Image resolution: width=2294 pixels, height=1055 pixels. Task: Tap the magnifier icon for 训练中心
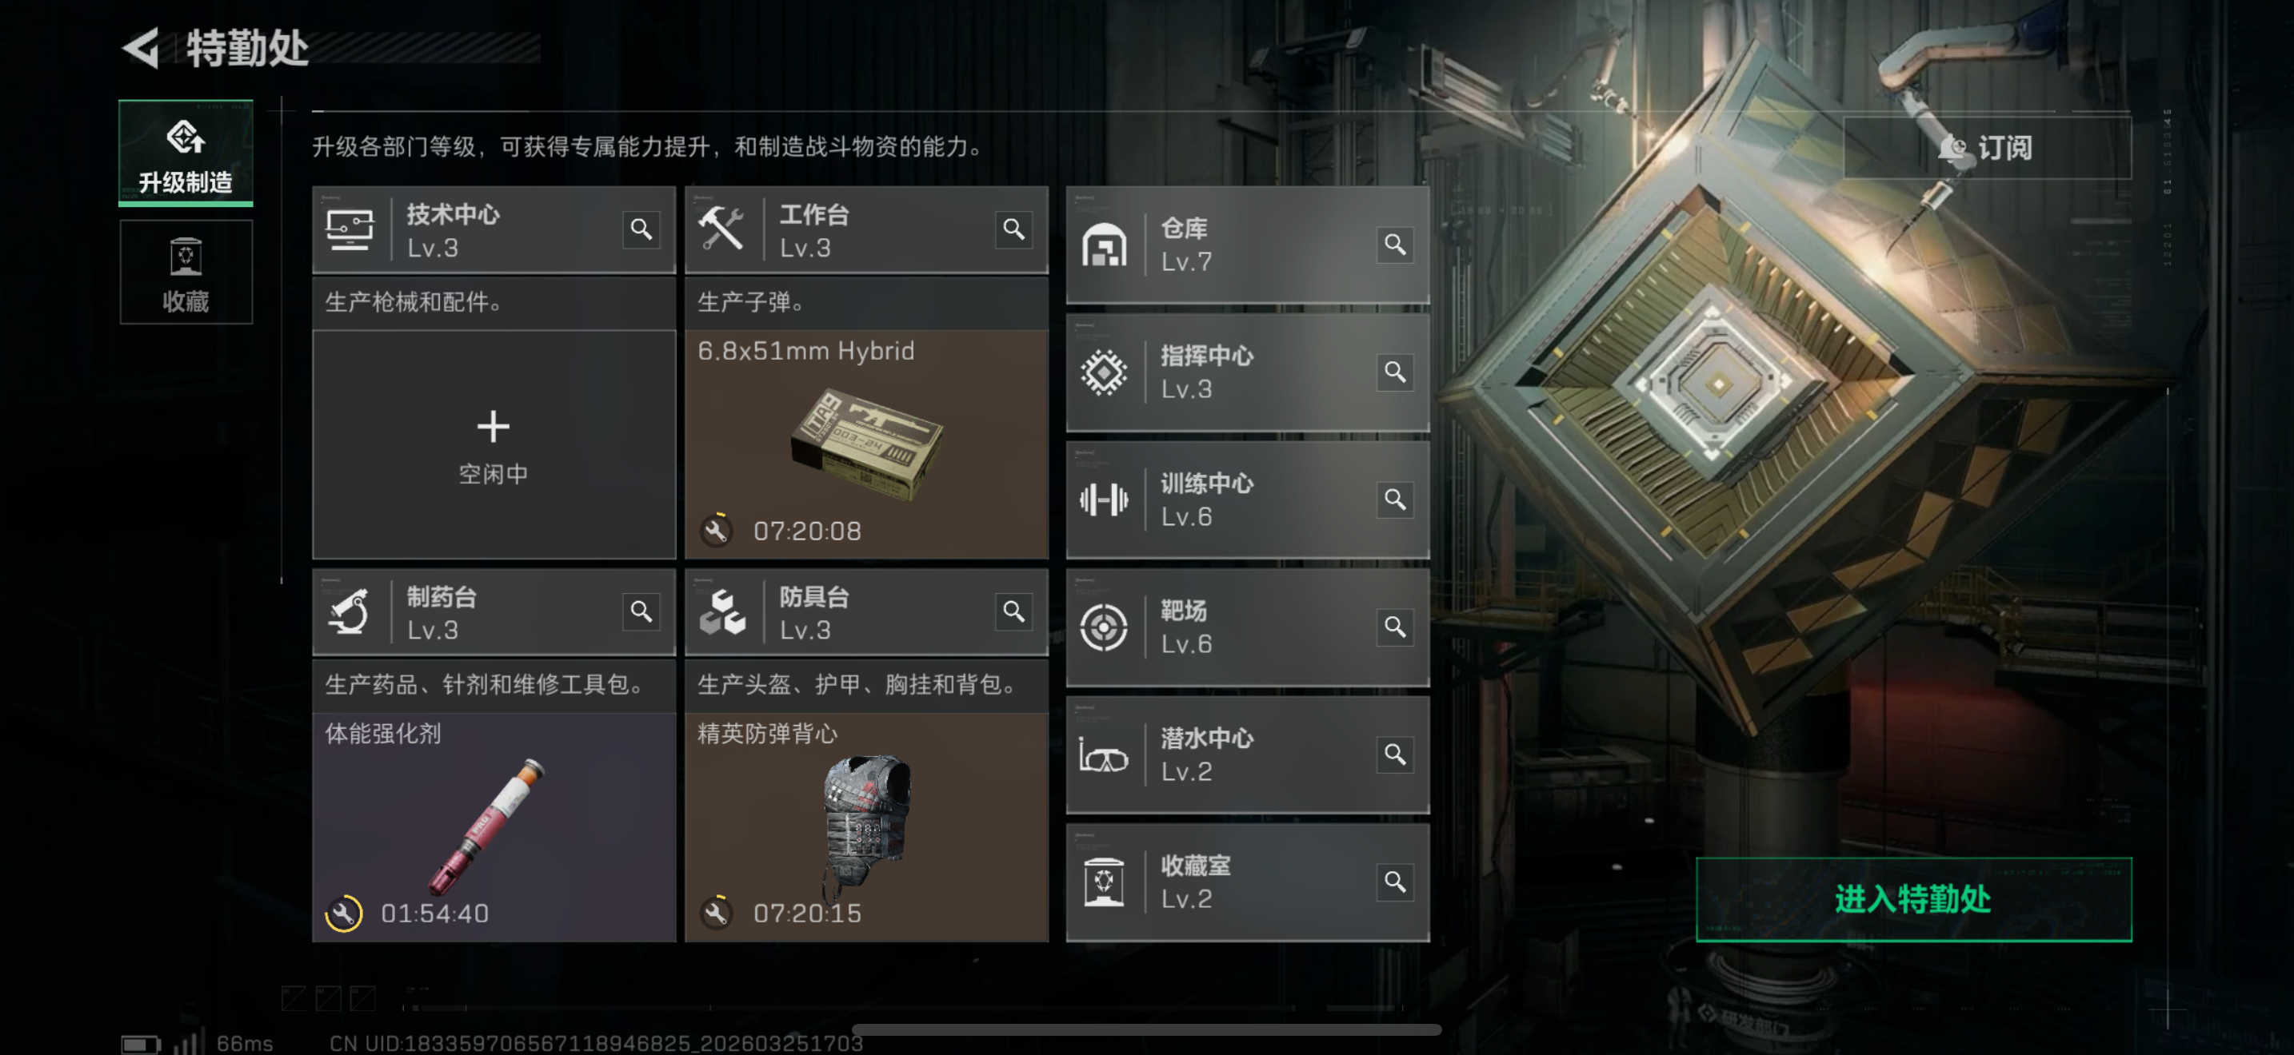[x=1395, y=499]
